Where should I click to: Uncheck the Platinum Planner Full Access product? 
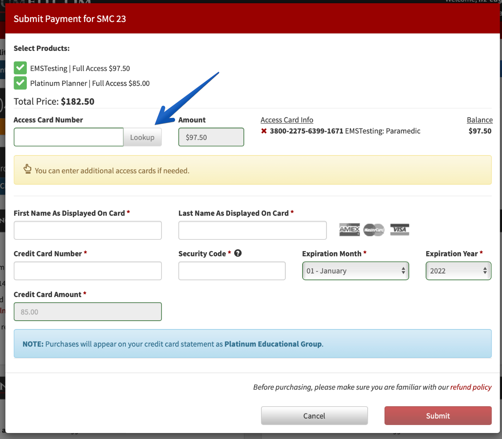pos(20,83)
